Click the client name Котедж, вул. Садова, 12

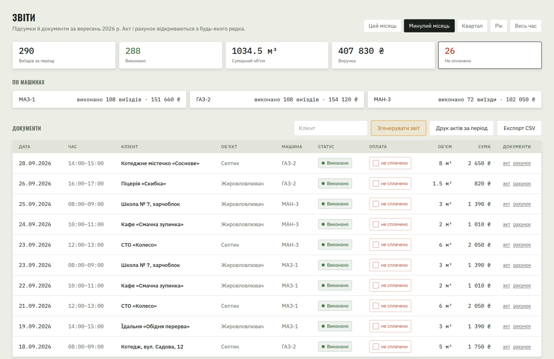152,347
